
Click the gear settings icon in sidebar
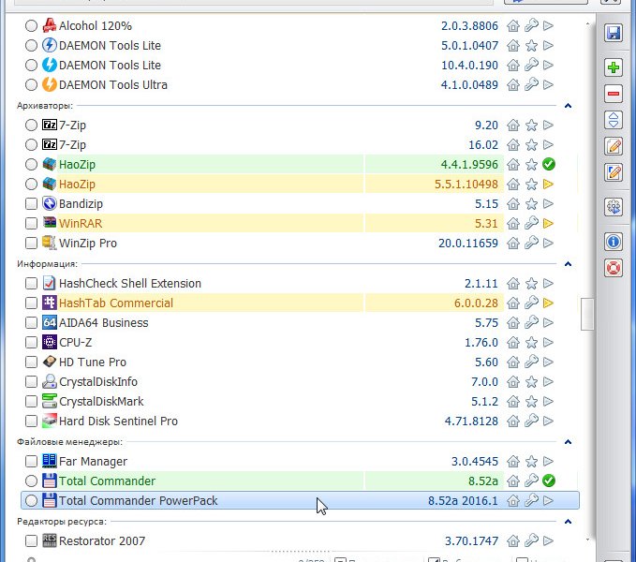(x=614, y=207)
